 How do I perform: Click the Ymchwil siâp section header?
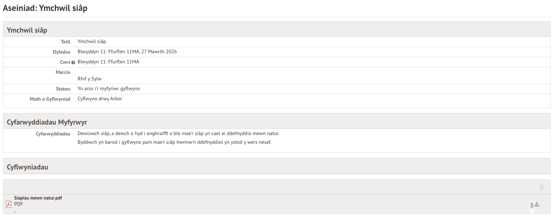point(27,30)
